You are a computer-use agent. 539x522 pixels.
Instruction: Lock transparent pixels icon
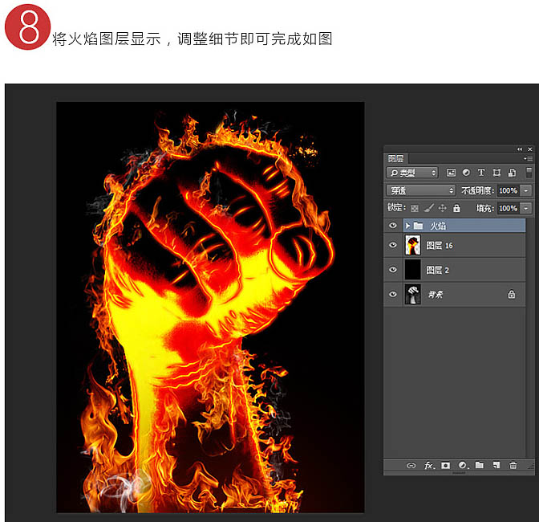(x=415, y=208)
